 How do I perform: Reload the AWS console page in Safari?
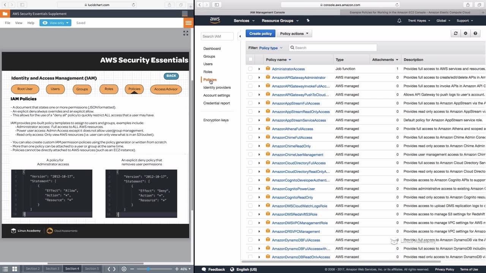[x=397, y=5]
